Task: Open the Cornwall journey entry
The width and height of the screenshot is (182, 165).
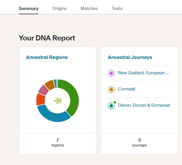Action: 126,89
